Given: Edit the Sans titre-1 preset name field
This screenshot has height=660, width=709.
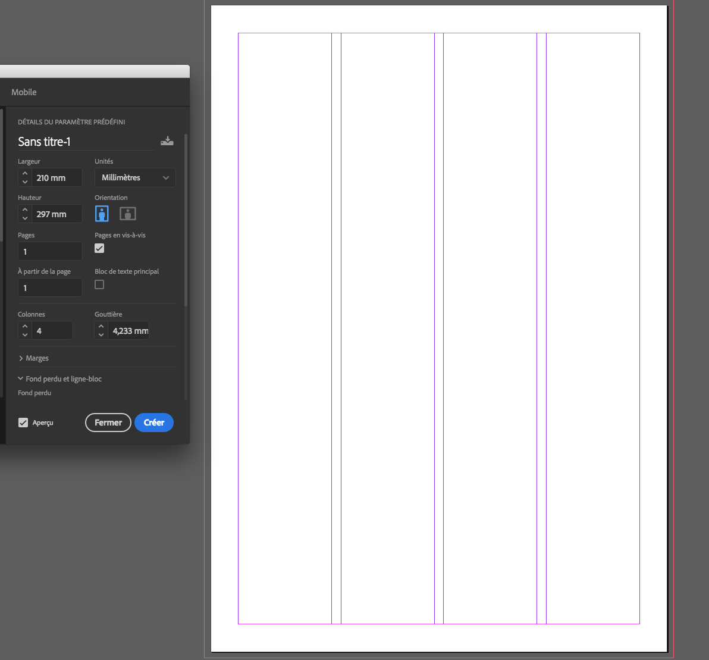Looking at the screenshot, I should pyautogui.click(x=86, y=142).
